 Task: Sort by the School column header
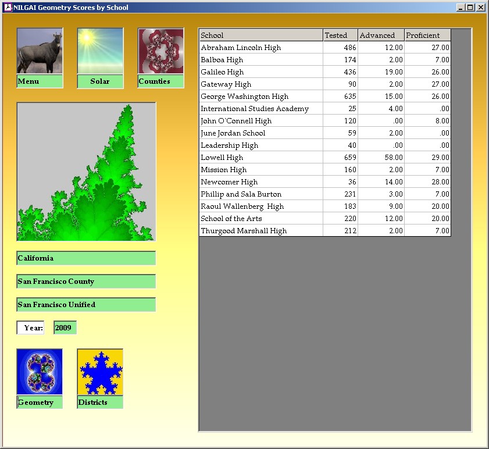(260, 35)
